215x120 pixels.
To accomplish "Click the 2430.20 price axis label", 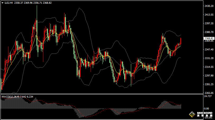I will point(209,6).
